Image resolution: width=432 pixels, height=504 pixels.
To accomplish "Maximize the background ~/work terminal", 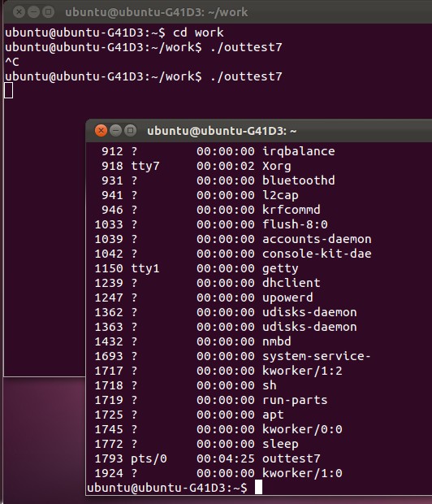I will coord(48,12).
